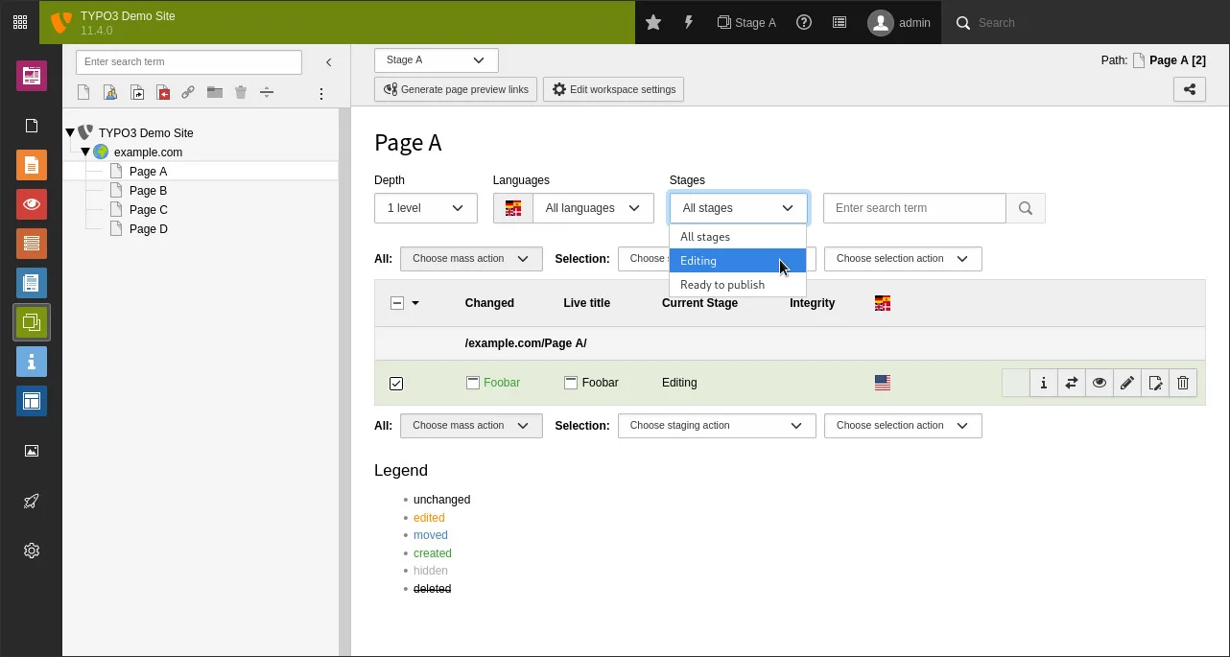Edit the Foobar record using the pencil icon
Image resolution: width=1230 pixels, height=657 pixels.
[1127, 383]
